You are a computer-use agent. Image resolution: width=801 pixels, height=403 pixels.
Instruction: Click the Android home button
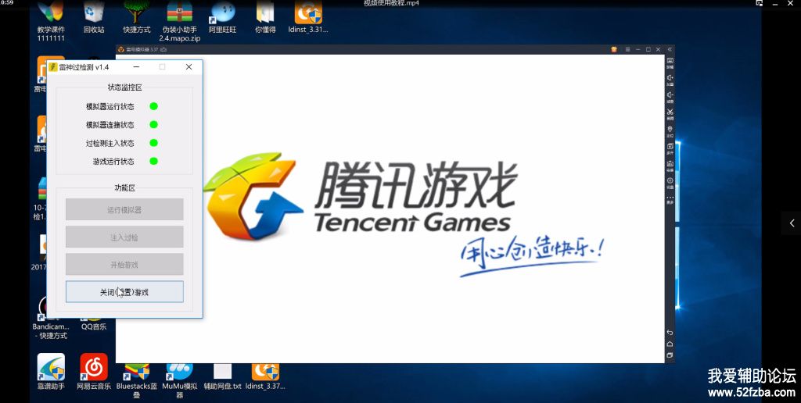pyautogui.click(x=670, y=344)
